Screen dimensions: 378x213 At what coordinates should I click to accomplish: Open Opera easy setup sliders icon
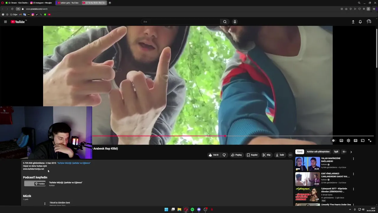(364, 9)
